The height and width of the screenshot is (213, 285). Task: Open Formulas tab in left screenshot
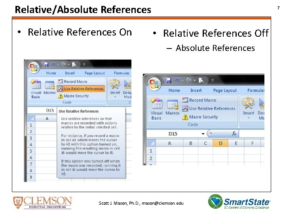pos(122,73)
